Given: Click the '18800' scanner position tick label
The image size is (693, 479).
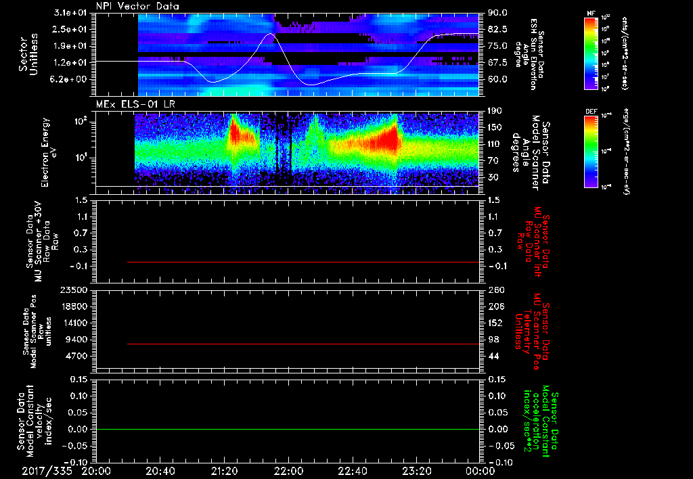Looking at the screenshot, I should (x=74, y=306).
